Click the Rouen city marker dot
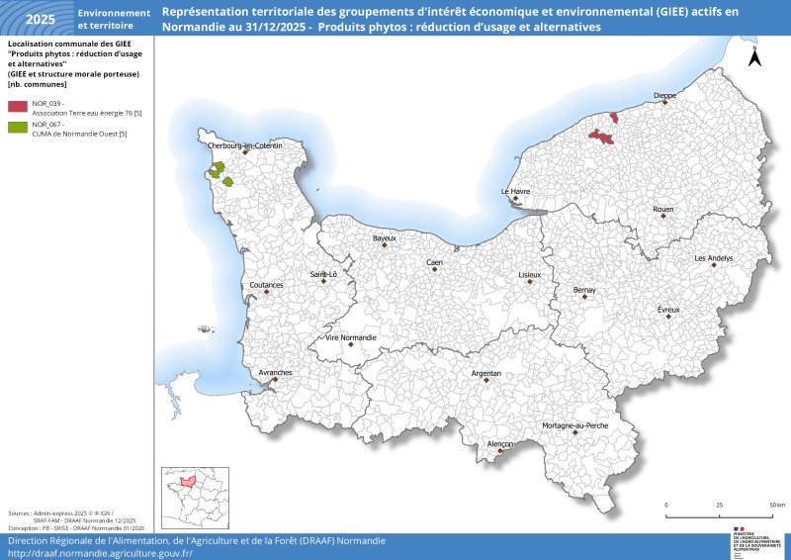Screen dimensions: 791x560 pos(663,216)
